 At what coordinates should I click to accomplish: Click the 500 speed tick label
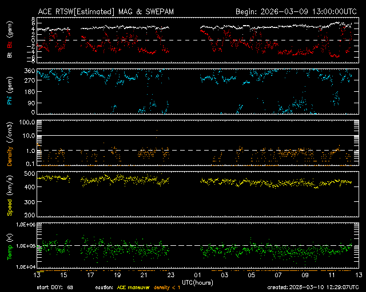pos(30,173)
